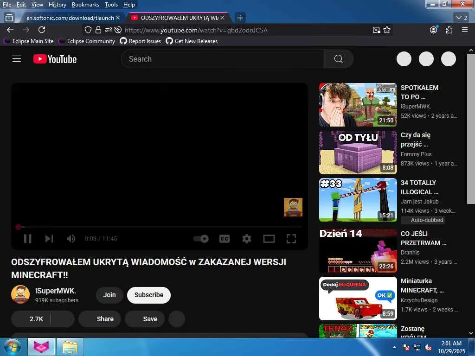Switch to the en.softonic.com tab
The width and height of the screenshot is (475, 356).
pyautogui.click(x=70, y=18)
